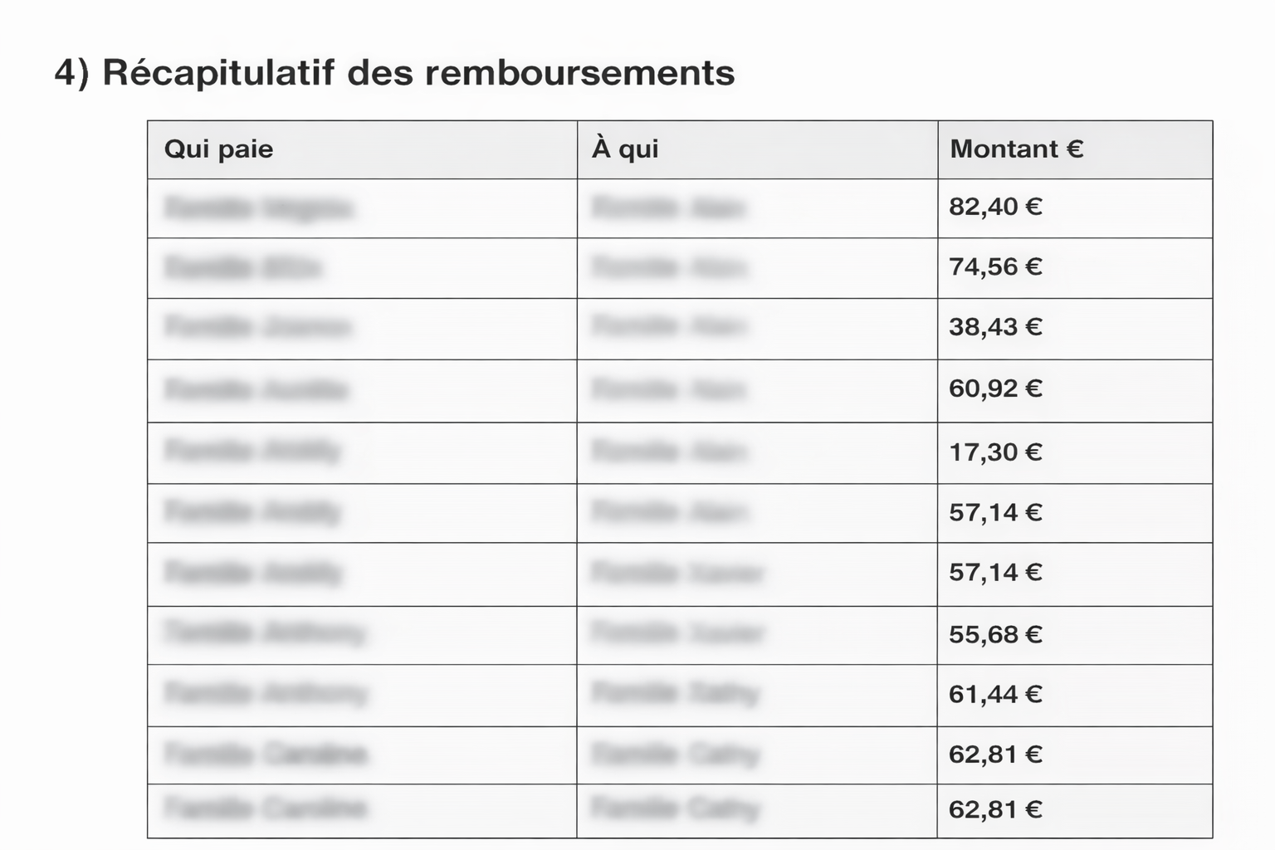Click the payer name in the 74,56 € row
The width and height of the screenshot is (1275, 850).
coord(242,267)
